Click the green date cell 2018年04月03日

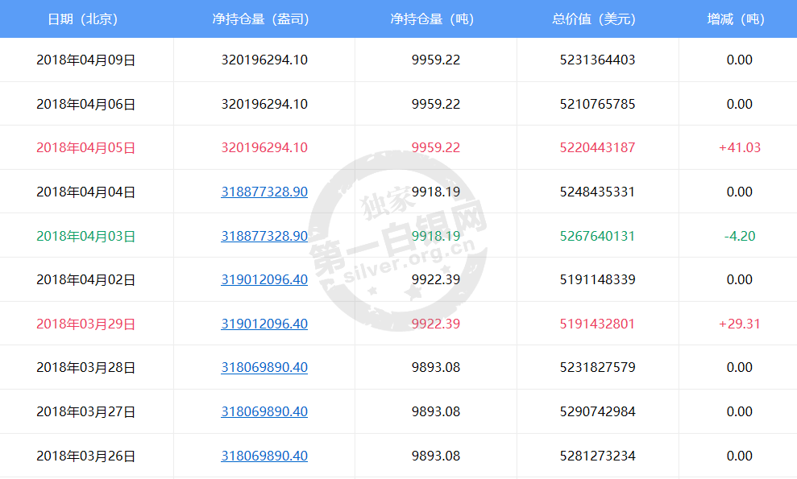click(x=86, y=236)
